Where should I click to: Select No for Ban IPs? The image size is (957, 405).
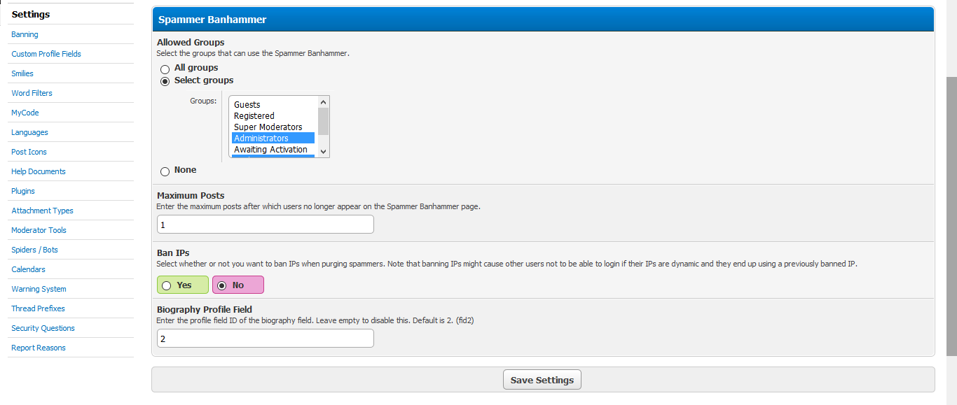tap(222, 285)
